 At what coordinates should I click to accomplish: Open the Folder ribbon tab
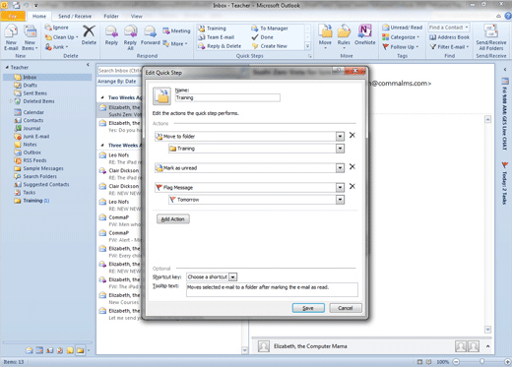click(111, 16)
